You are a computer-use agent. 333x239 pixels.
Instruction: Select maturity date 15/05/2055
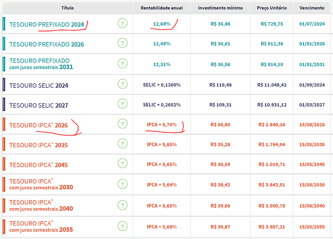(312, 226)
